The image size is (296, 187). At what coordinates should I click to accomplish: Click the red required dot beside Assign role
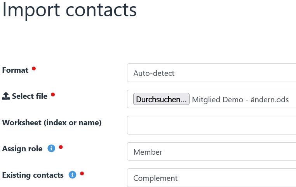(61, 147)
